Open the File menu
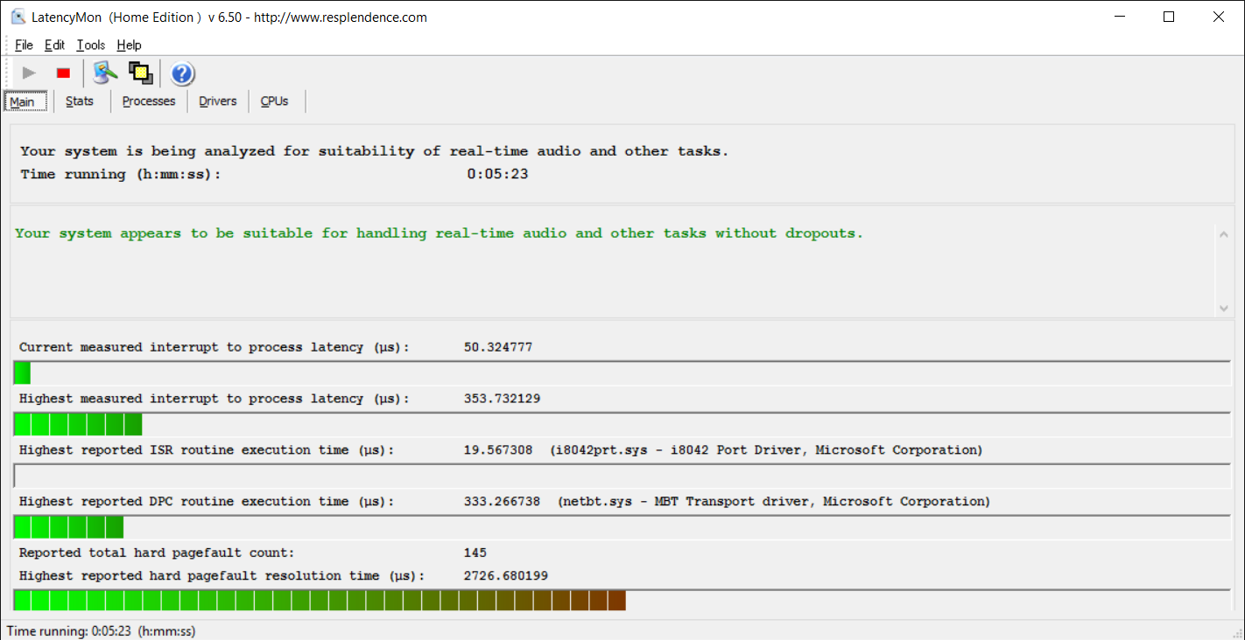 24,45
